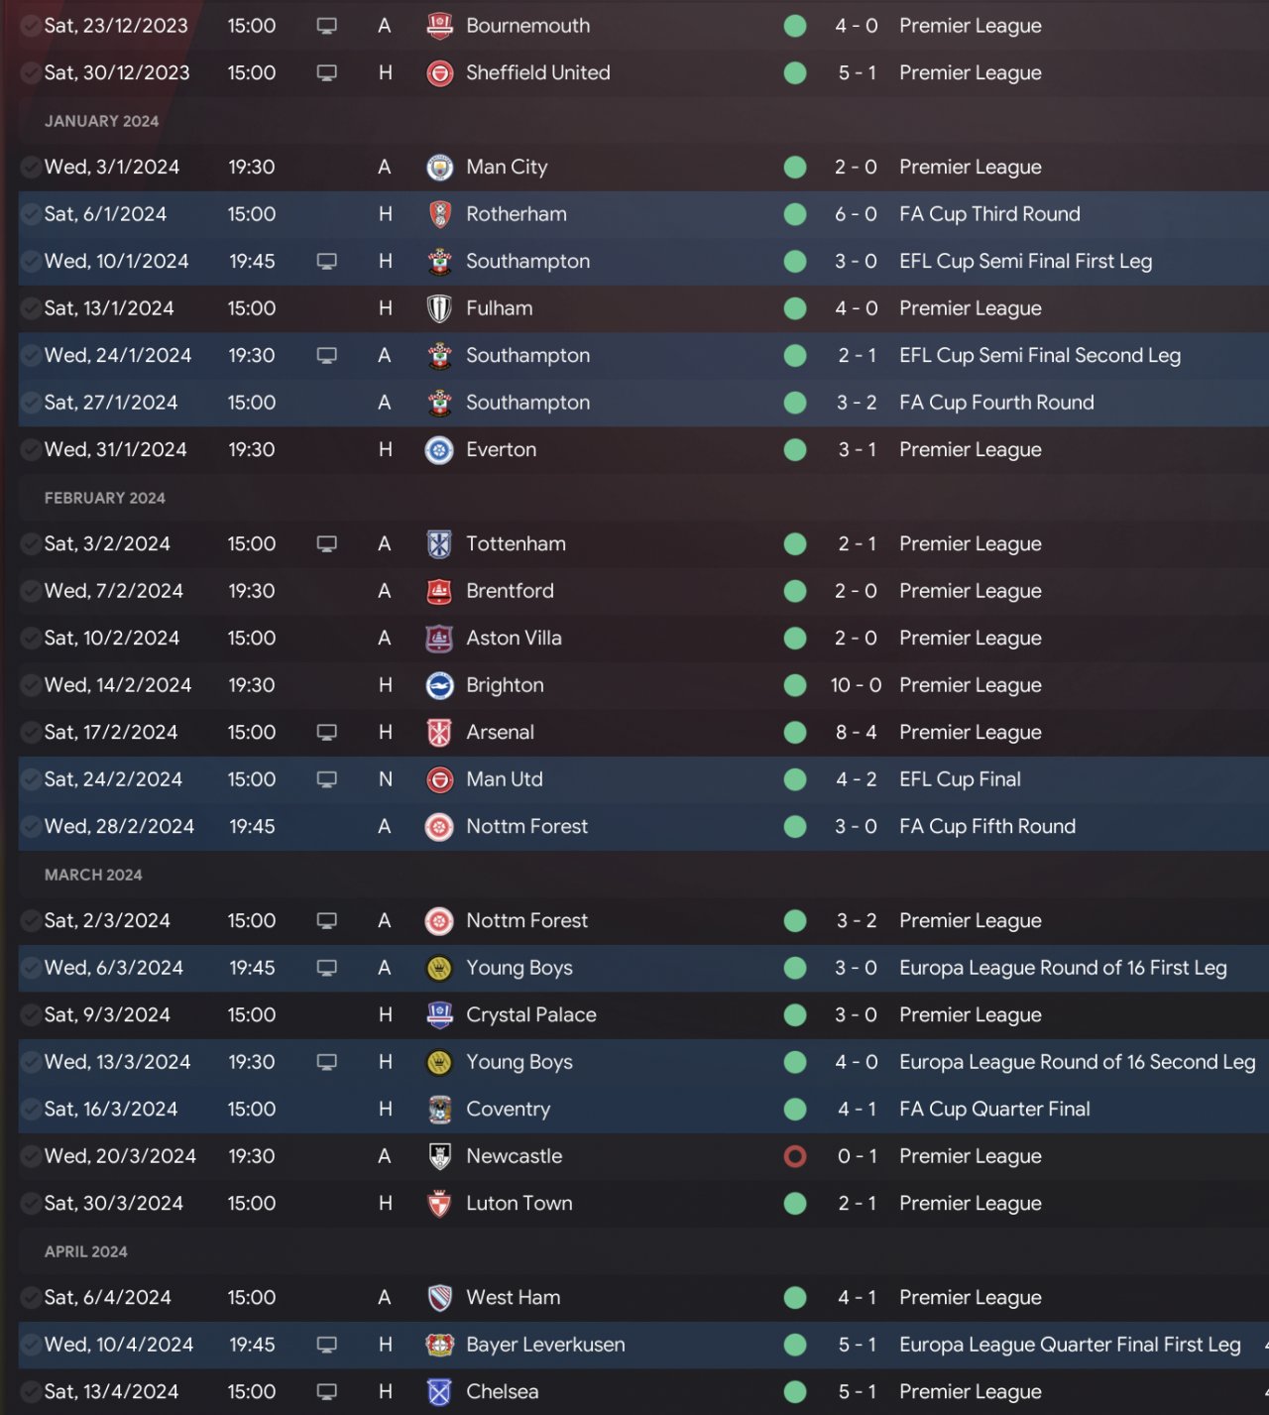The width and height of the screenshot is (1269, 1415).
Task: Click the TV icon on the Arsenal match row
Action: click(x=326, y=733)
